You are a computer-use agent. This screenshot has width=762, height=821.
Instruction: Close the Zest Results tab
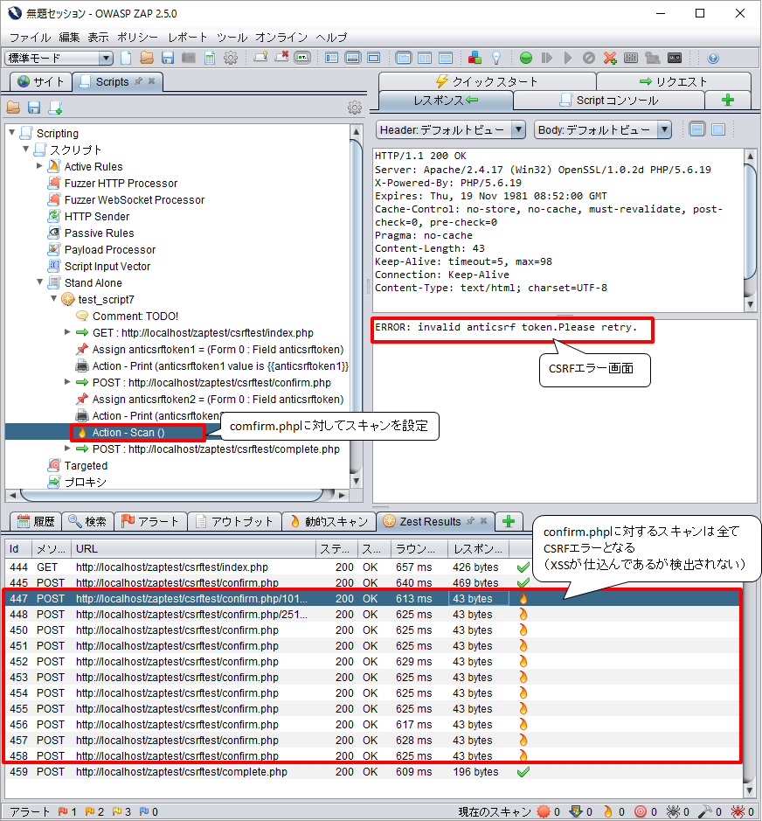[x=483, y=521]
